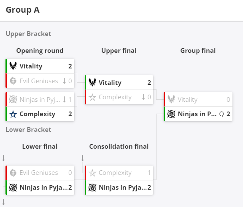Open Ninjas in Pyjamas row in Consolidation final
243x207 pixels.
pyautogui.click(x=119, y=188)
